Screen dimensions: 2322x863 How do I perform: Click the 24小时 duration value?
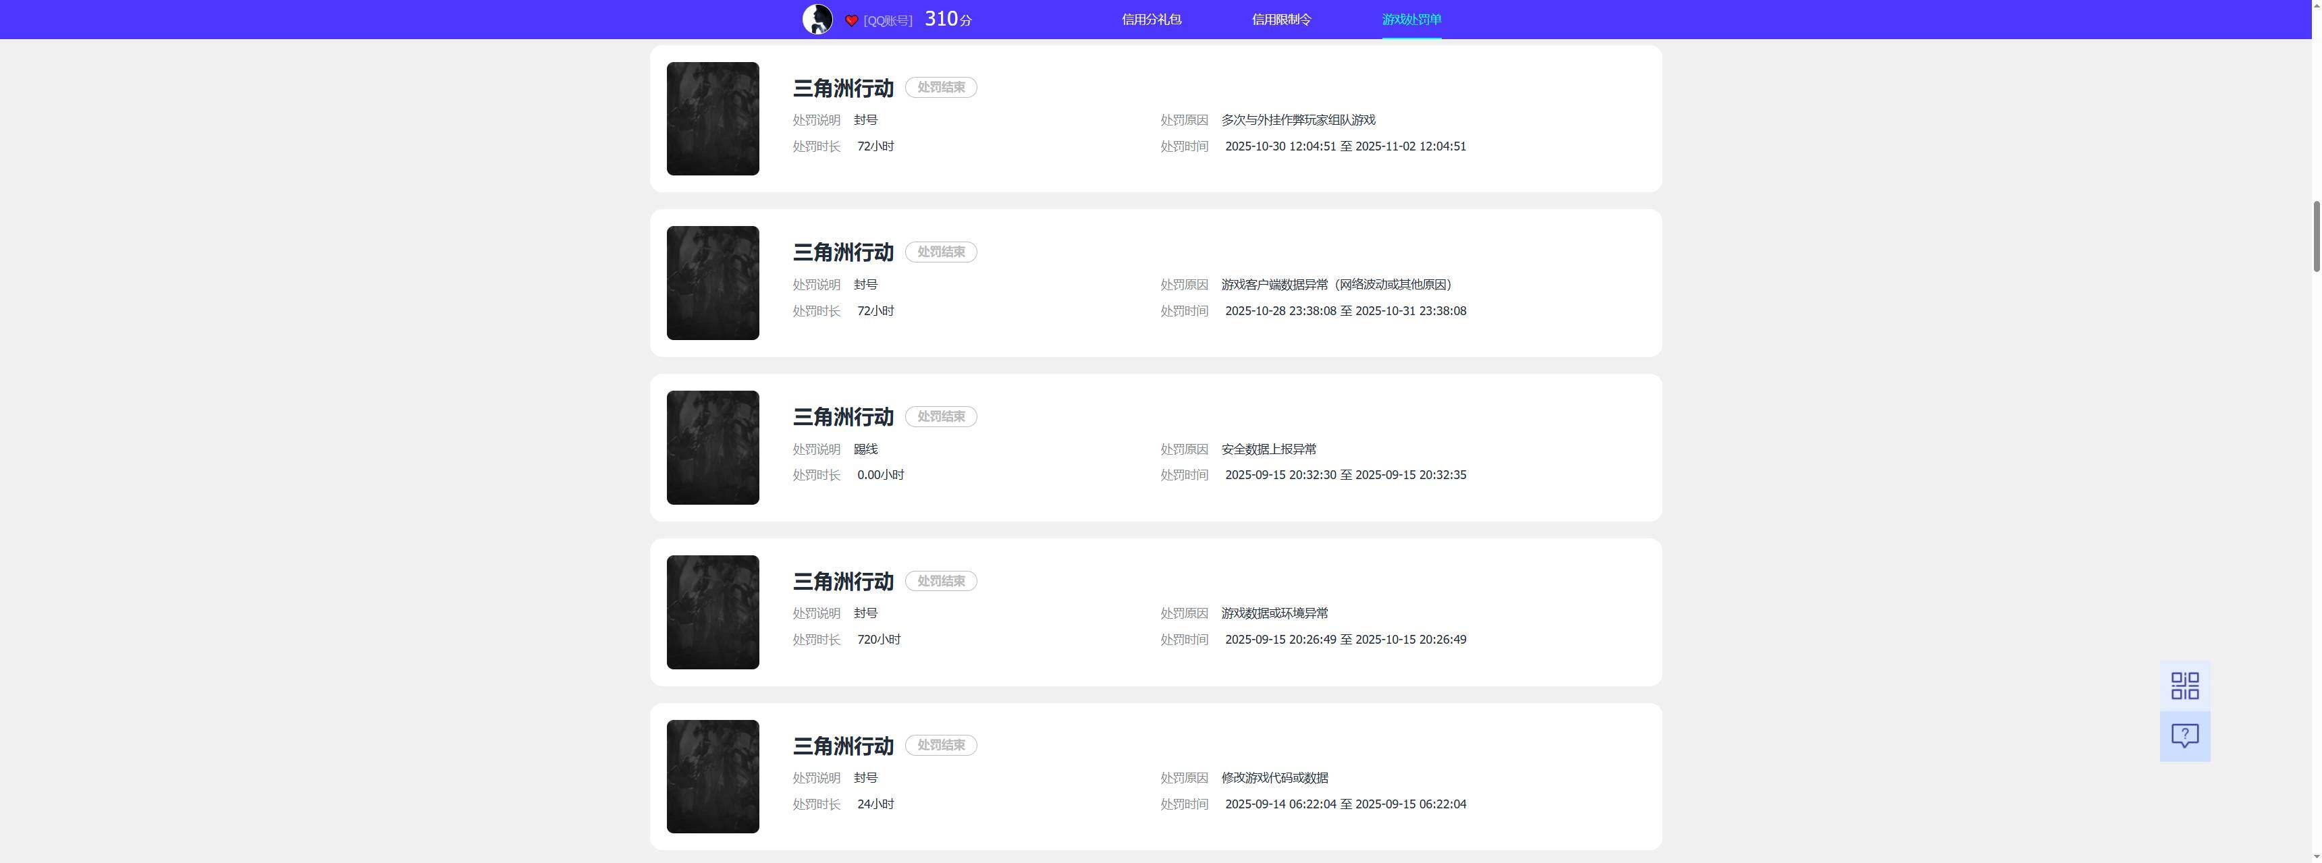tap(875, 804)
